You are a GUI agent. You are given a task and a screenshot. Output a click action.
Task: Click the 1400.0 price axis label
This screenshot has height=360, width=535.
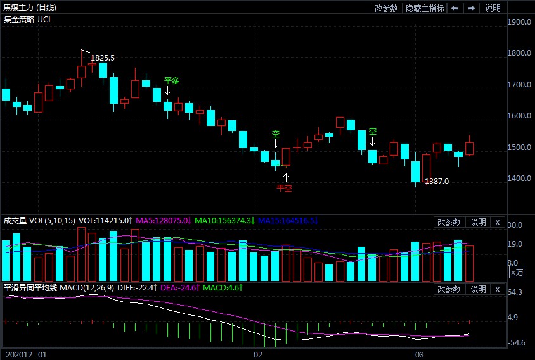519,178
